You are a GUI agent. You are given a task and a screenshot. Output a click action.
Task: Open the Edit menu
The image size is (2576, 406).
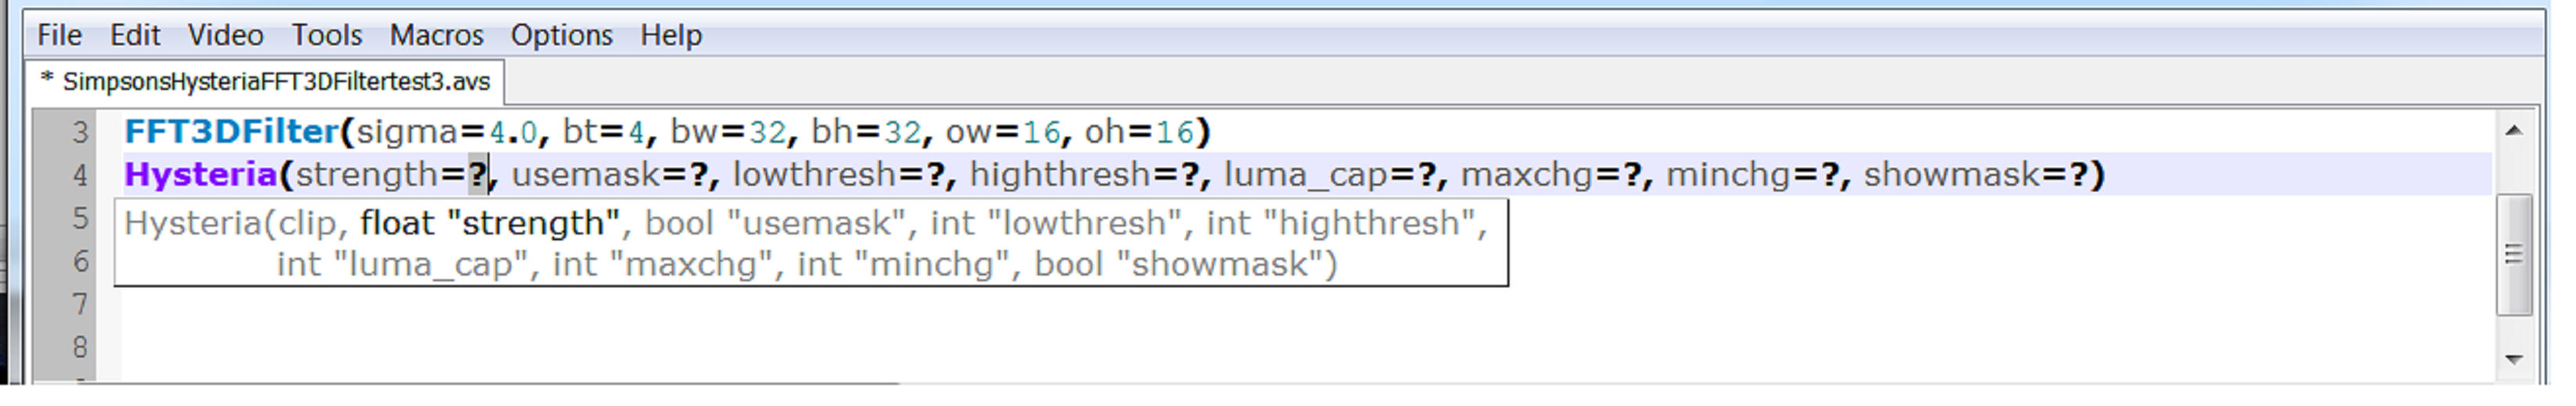(134, 35)
